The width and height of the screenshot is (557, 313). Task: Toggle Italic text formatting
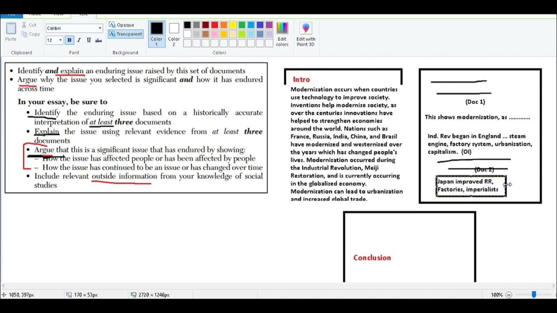pyautogui.click(x=79, y=40)
